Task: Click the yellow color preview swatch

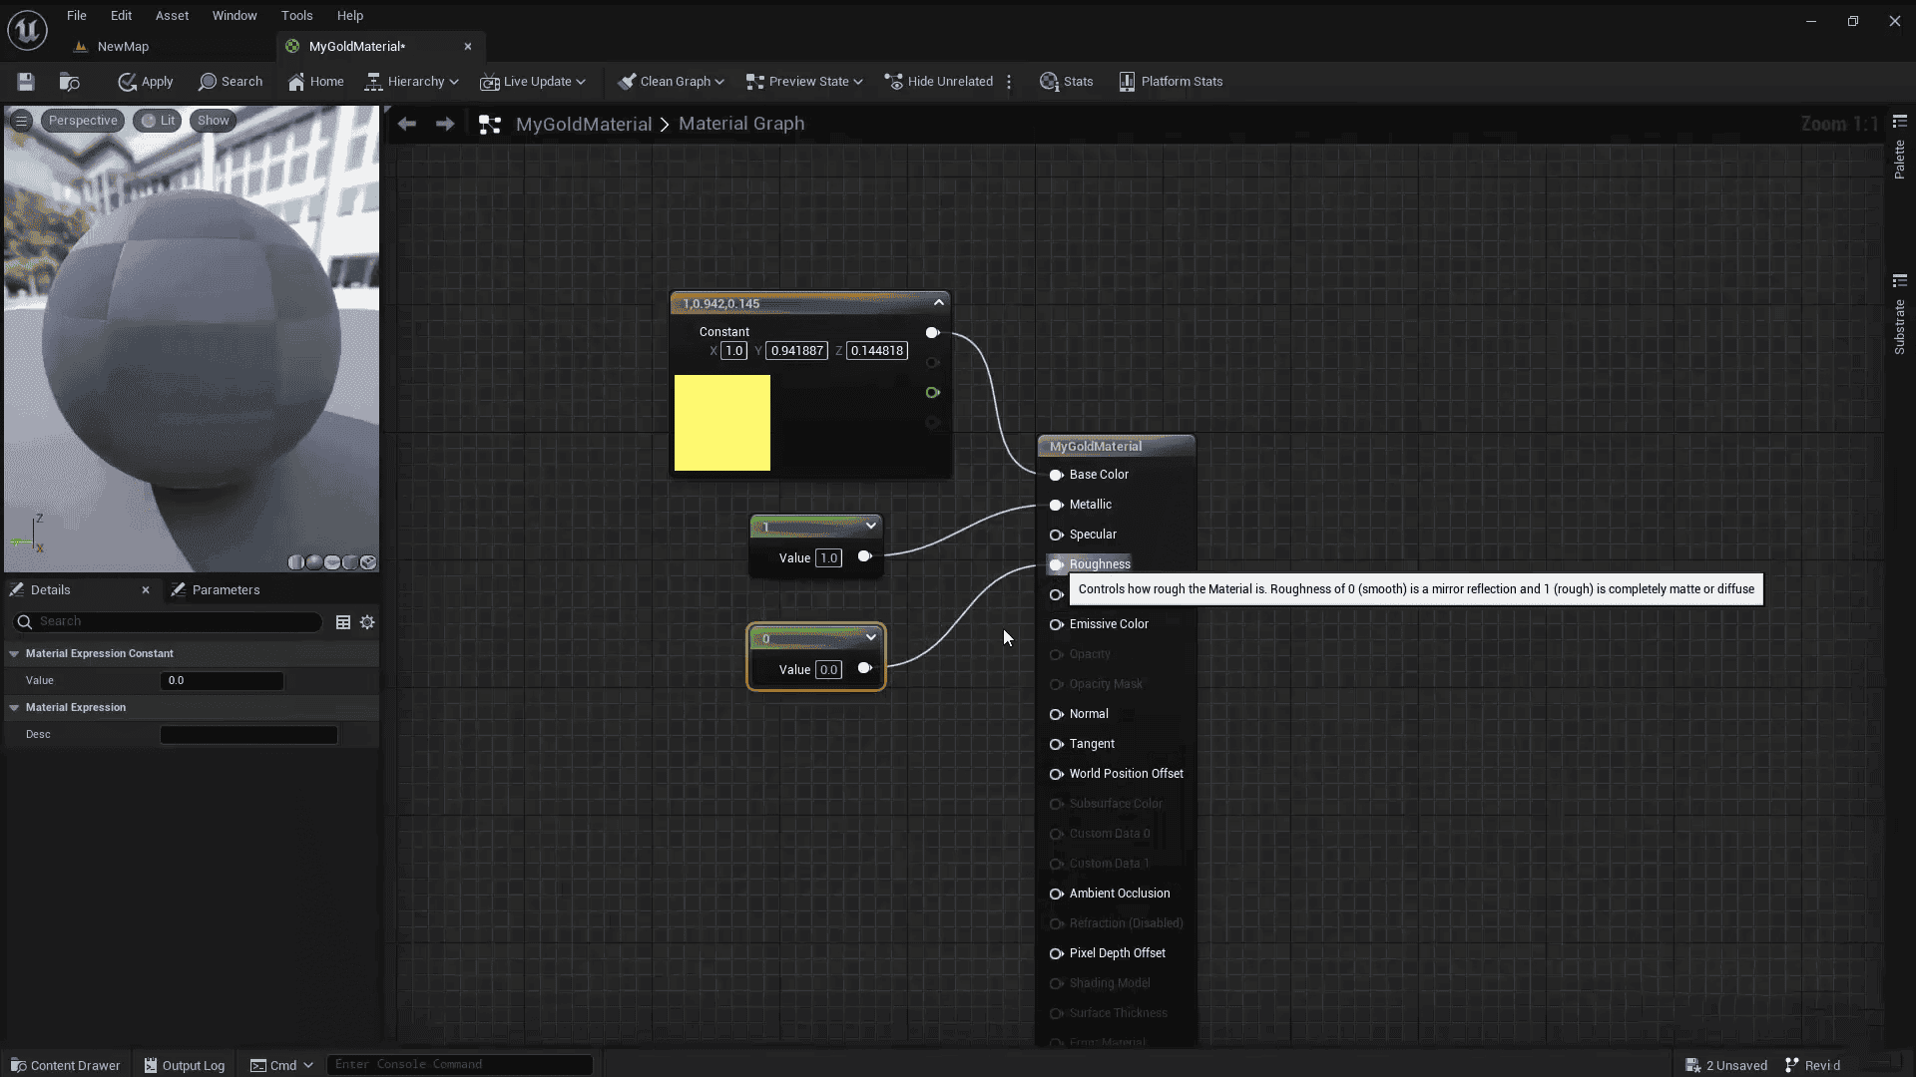Action: [721, 423]
